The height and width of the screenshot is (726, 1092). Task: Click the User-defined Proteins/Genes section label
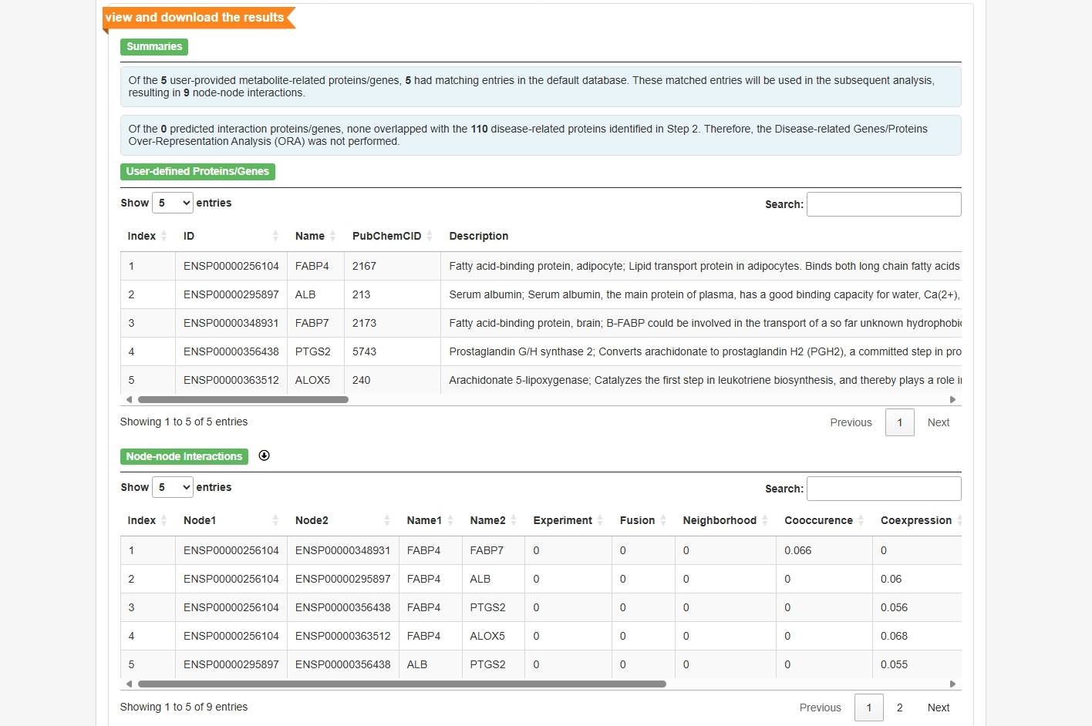point(197,171)
